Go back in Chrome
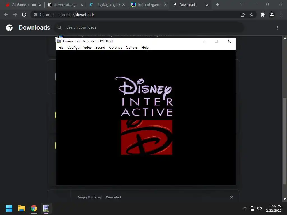Viewport: 287px width, 215px height. (6, 15)
